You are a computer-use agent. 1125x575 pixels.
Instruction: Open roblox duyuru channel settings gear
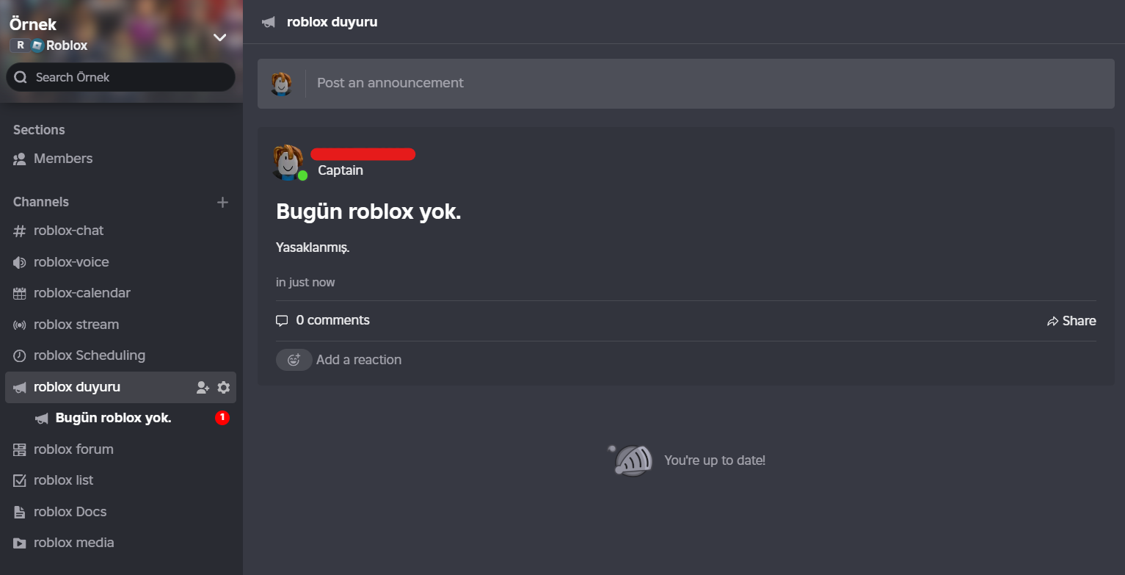(x=224, y=388)
